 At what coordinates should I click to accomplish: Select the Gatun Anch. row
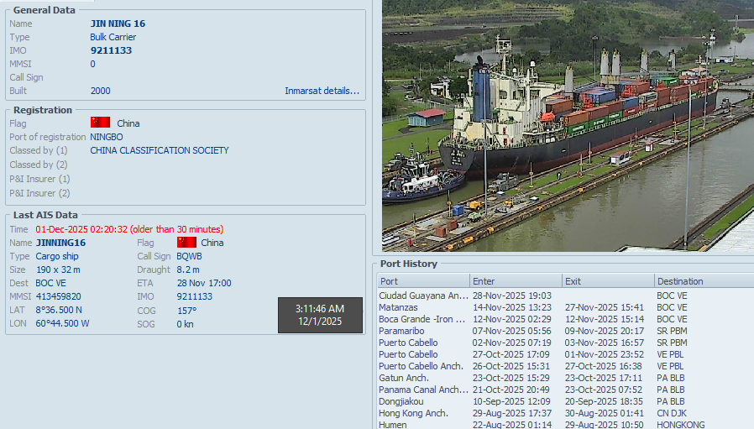click(x=566, y=378)
